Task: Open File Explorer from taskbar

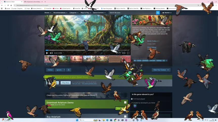Action: 104,120
